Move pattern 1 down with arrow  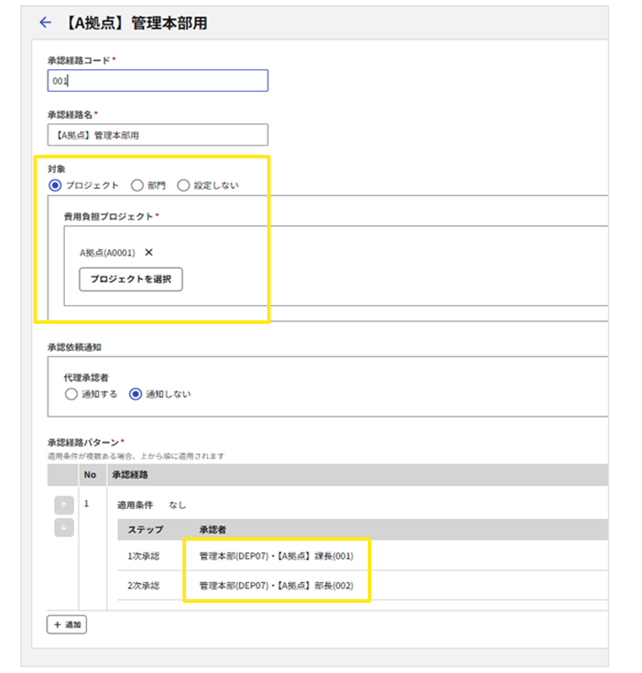pyautogui.click(x=63, y=527)
